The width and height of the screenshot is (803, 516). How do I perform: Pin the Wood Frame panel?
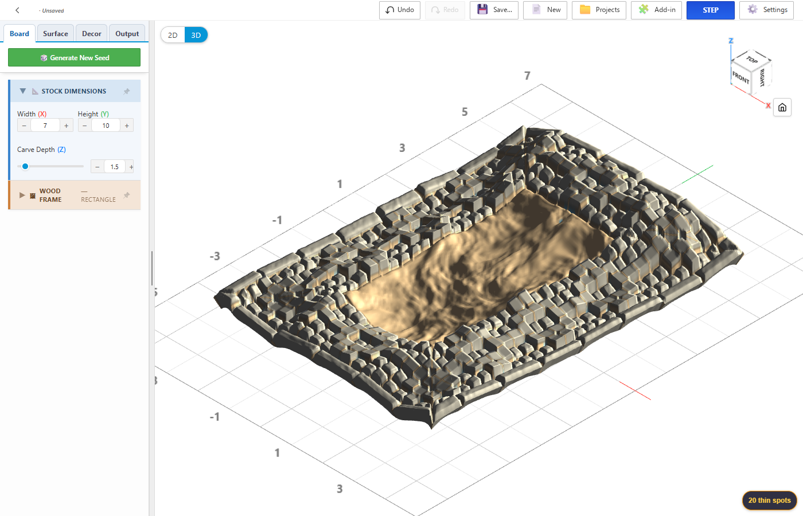[x=127, y=195]
